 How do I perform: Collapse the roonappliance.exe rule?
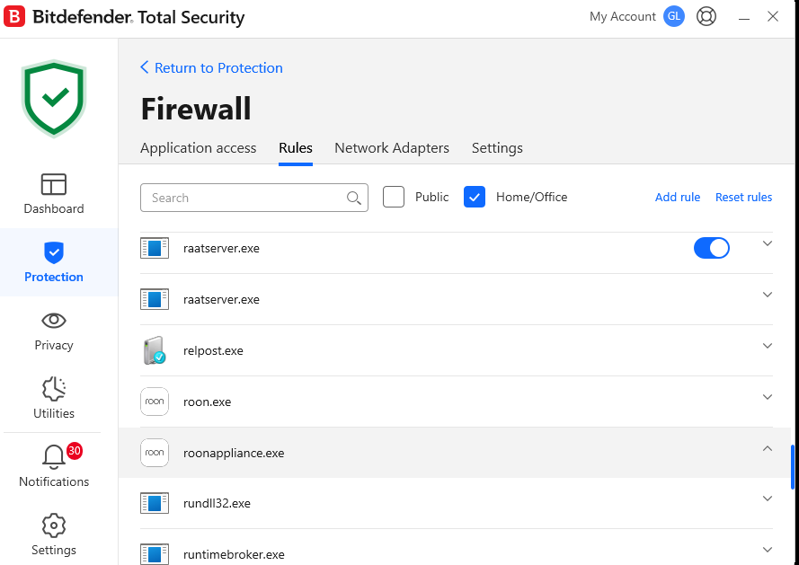(x=767, y=448)
